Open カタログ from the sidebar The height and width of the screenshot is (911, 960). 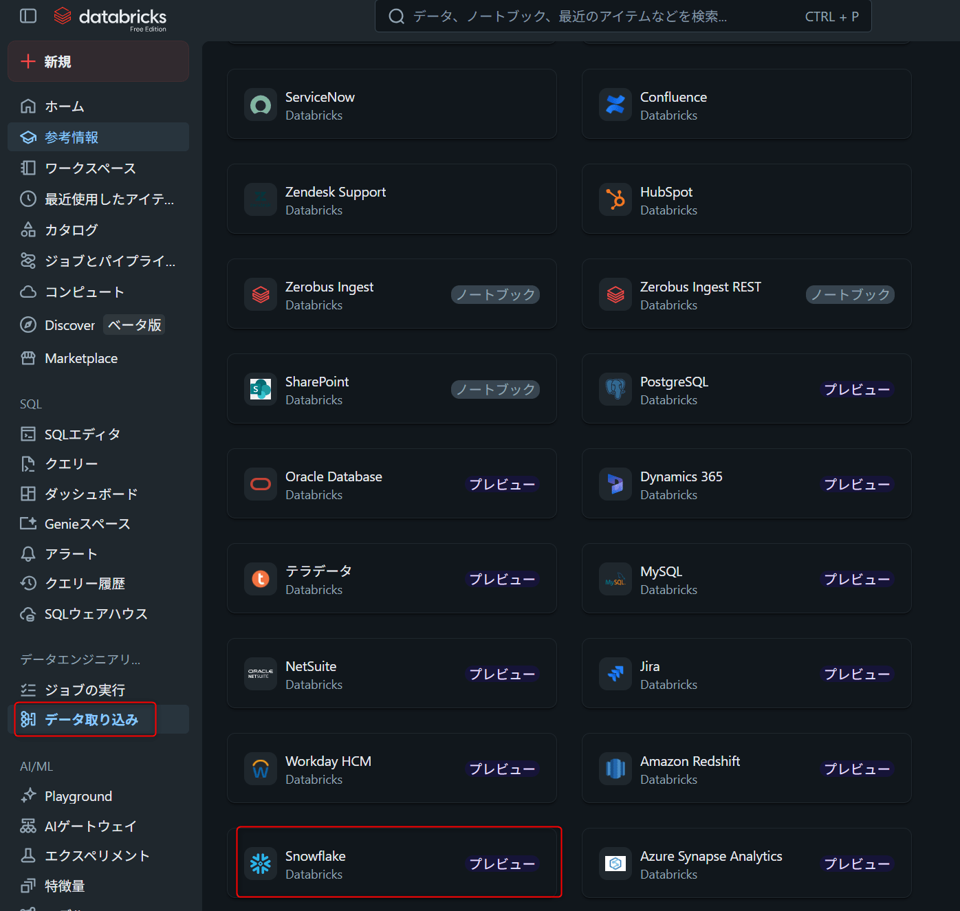point(98,230)
